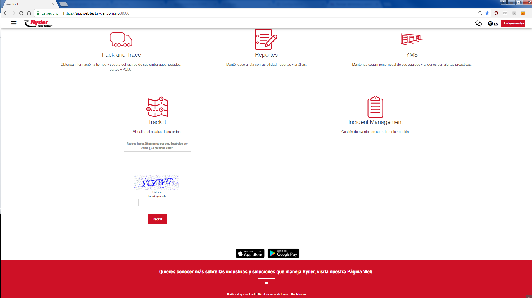Open Política de privacidad link

click(241, 294)
